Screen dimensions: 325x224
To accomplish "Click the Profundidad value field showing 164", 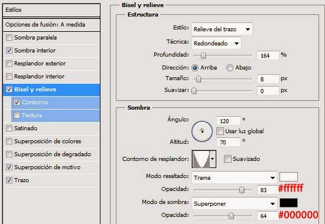I will tap(268, 55).
